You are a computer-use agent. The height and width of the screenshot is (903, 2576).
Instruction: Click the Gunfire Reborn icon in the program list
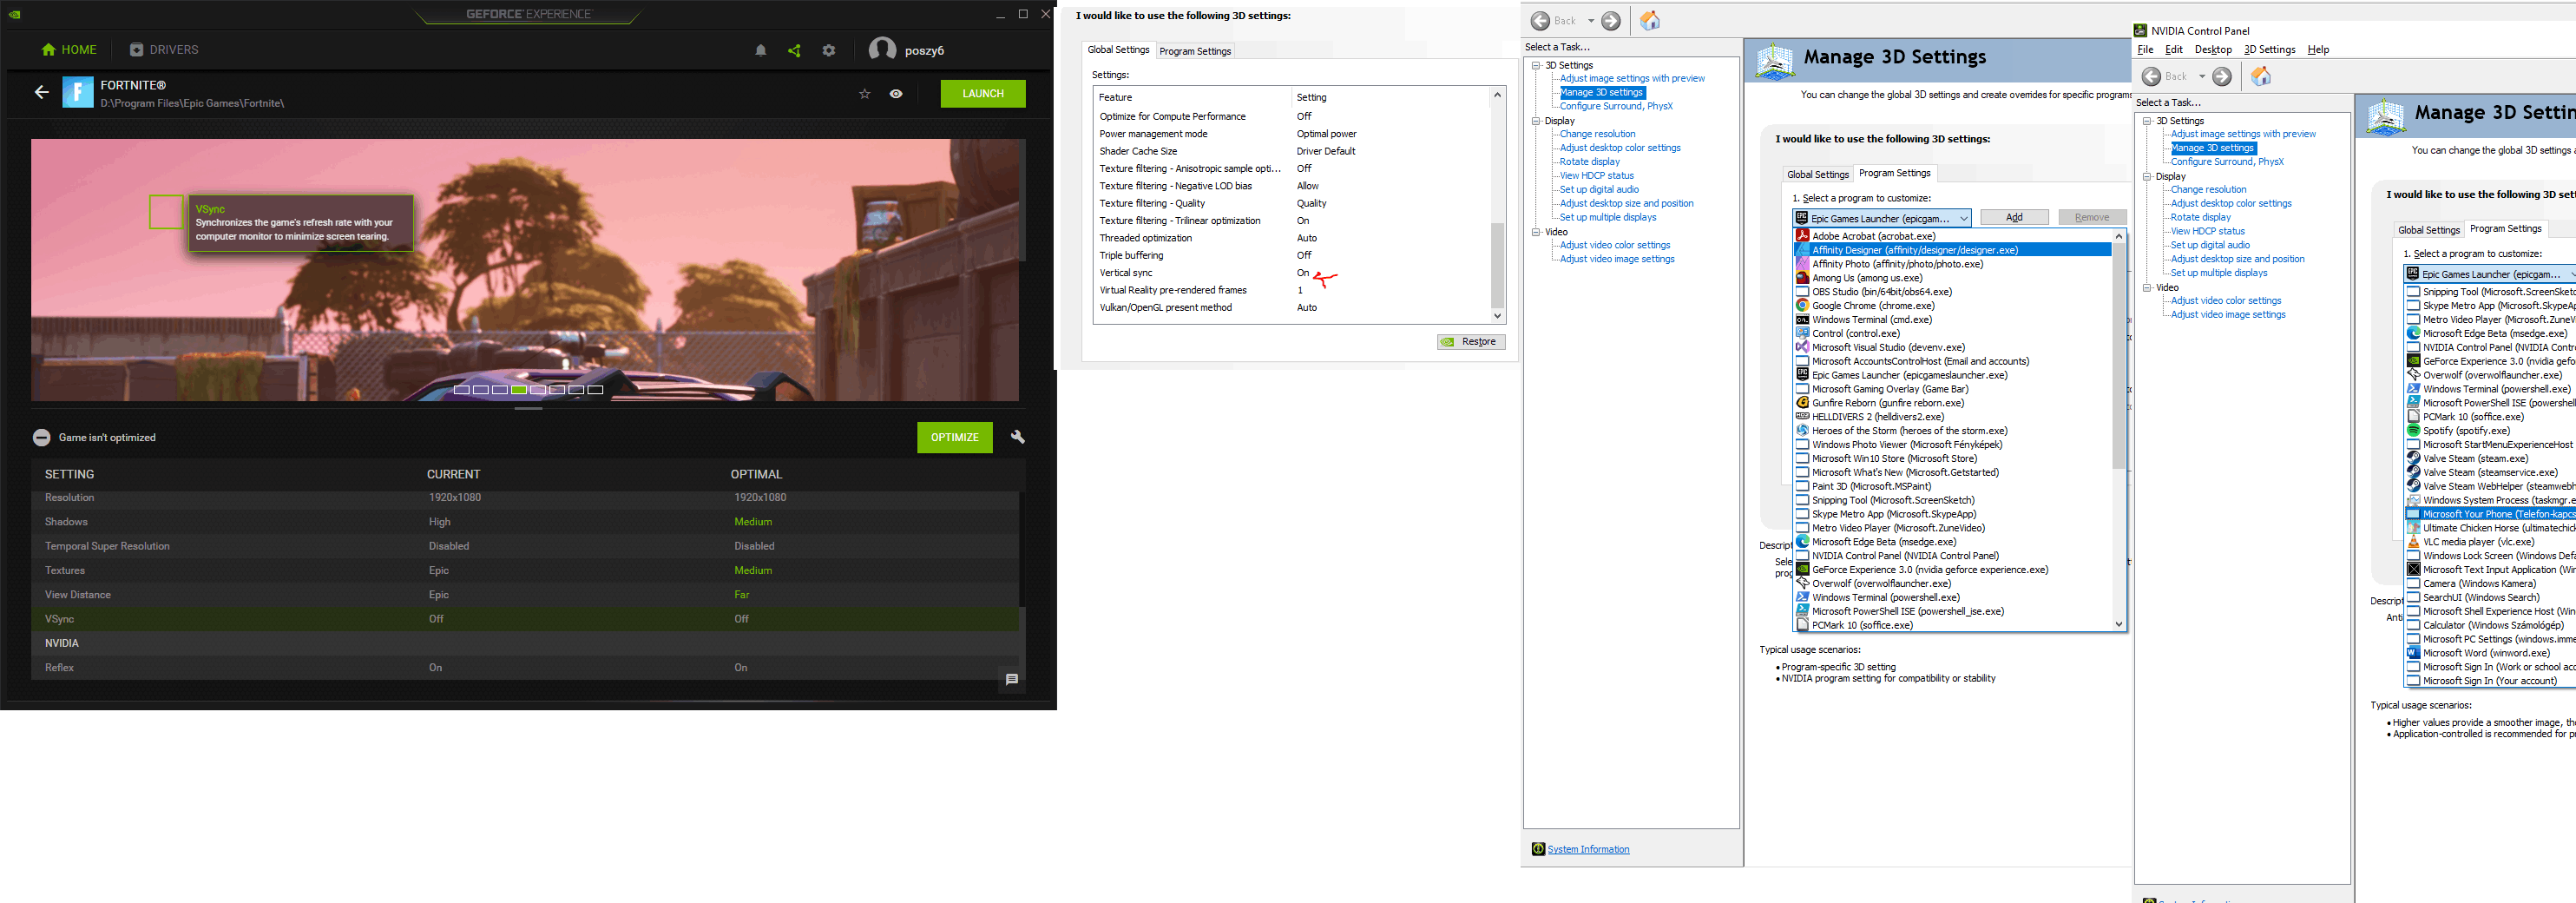pyautogui.click(x=1802, y=402)
